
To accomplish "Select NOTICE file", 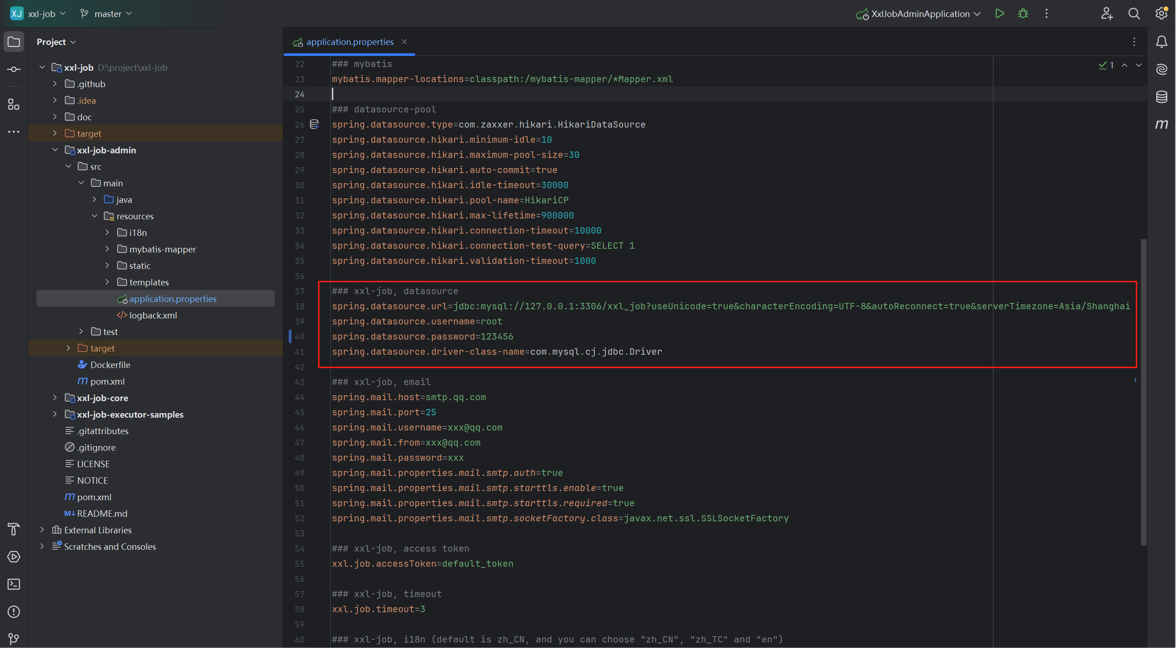I will [x=92, y=480].
